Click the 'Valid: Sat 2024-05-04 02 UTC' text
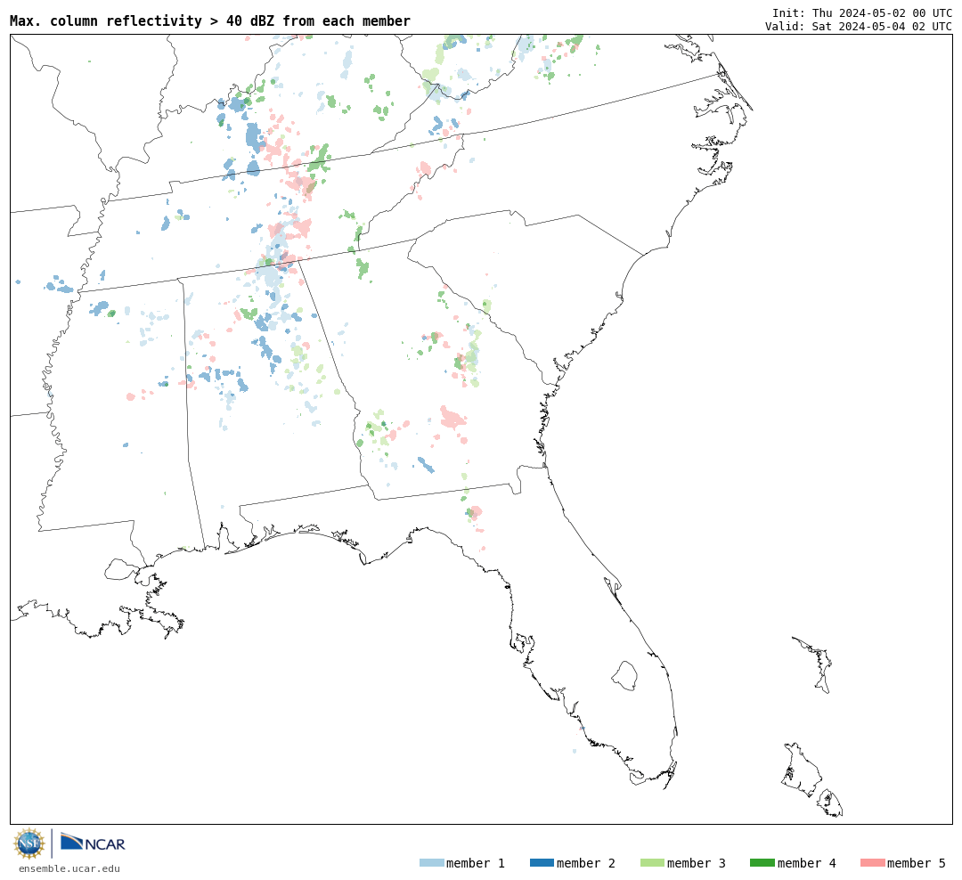 point(859,27)
